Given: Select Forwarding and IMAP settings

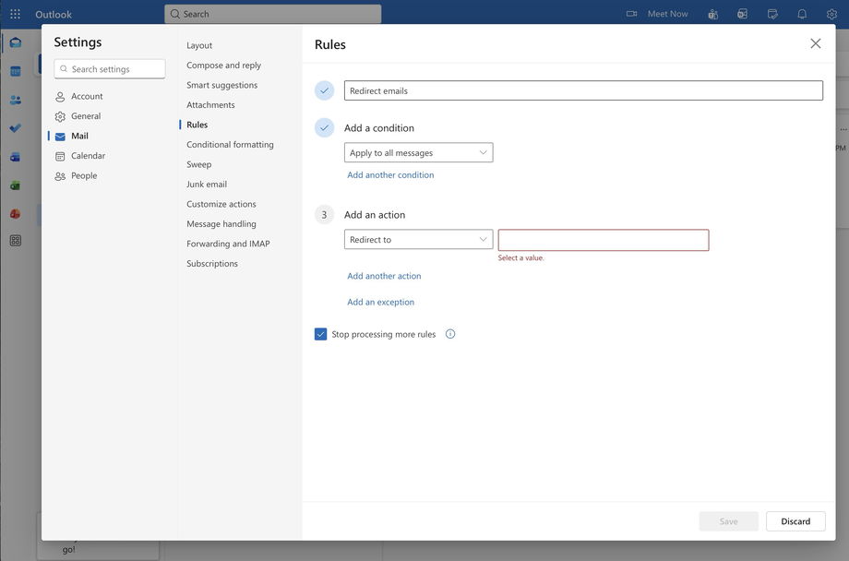Looking at the screenshot, I should point(228,244).
